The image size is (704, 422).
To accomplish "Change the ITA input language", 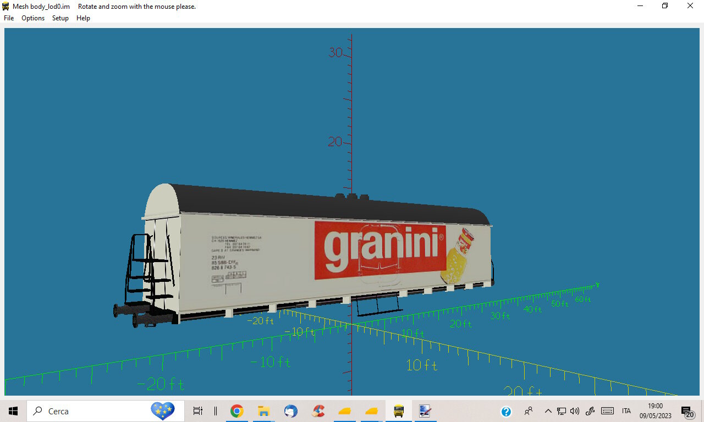I will (626, 411).
